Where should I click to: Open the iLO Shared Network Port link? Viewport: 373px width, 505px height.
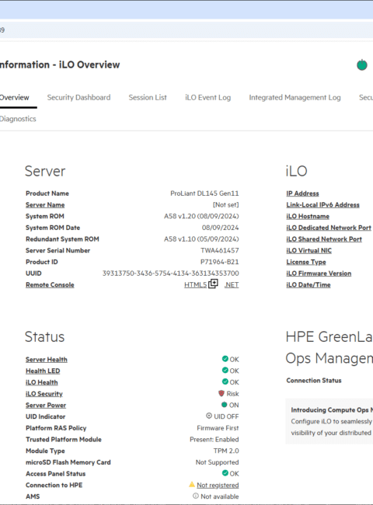pos(324,239)
